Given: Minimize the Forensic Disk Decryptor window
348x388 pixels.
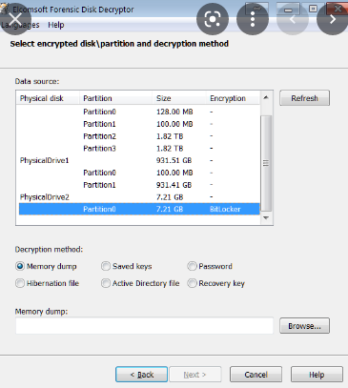Looking at the screenshot, I should click(288, 10).
